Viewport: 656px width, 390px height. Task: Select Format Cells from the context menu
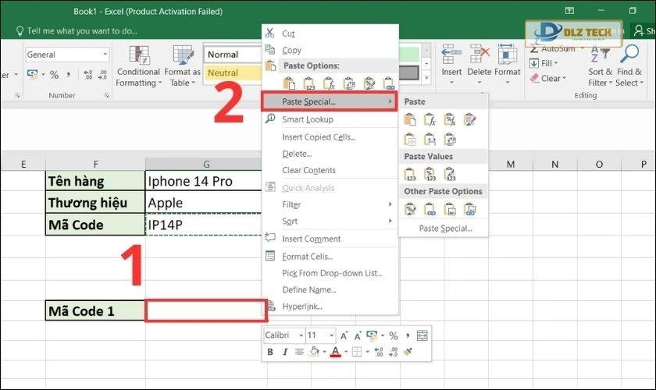coord(307,256)
